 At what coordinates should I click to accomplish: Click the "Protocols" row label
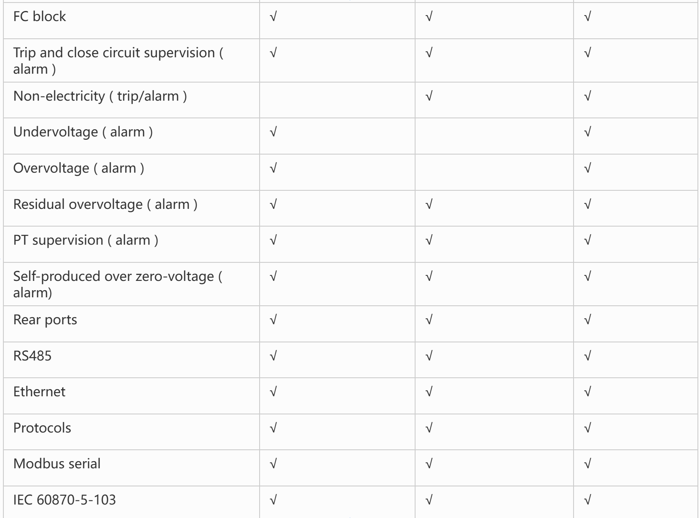(x=42, y=428)
